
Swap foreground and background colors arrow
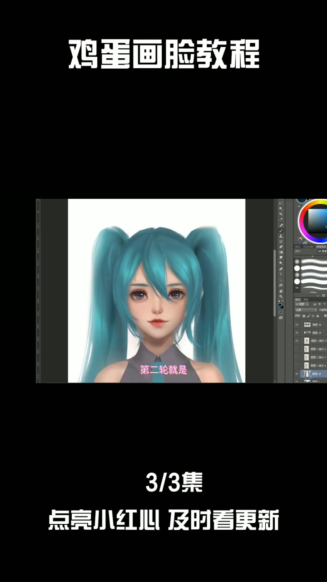[282, 301]
